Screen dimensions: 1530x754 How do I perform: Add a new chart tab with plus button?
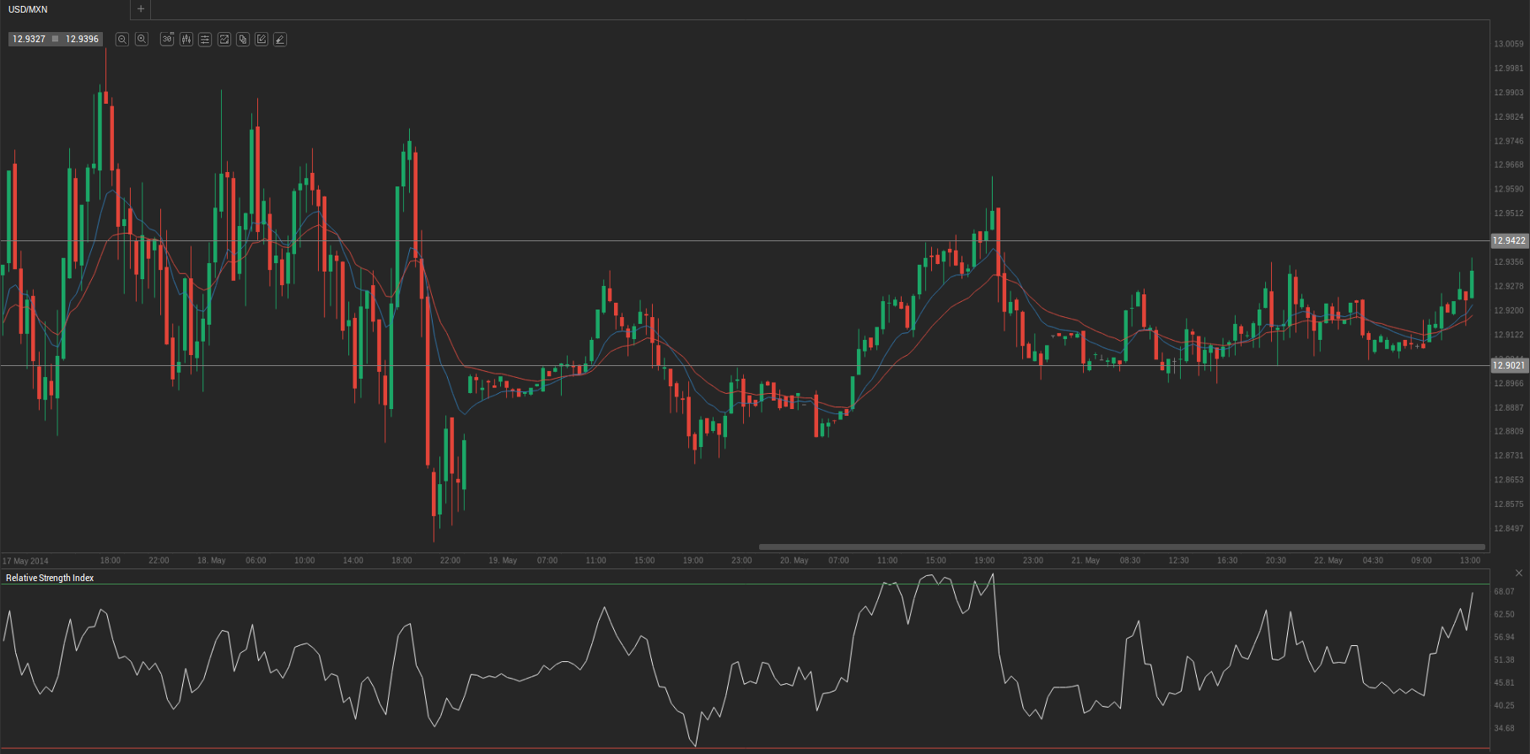(141, 9)
